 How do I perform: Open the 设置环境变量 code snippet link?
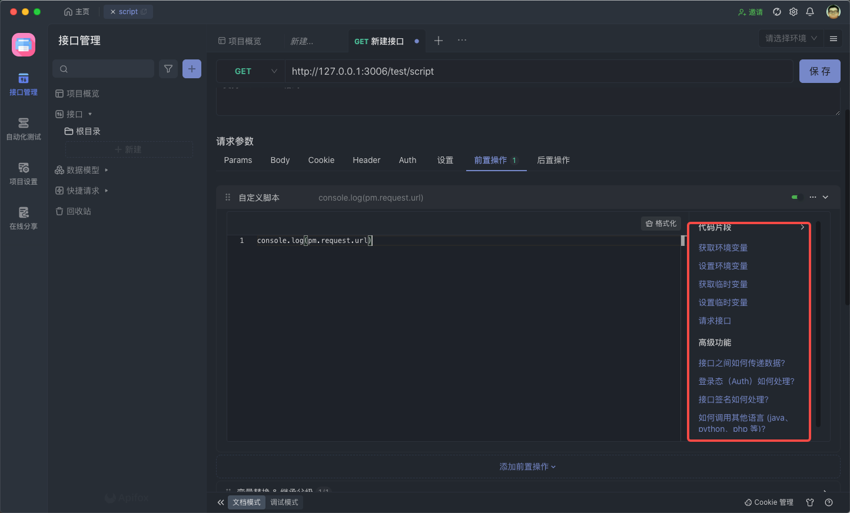[x=723, y=265]
